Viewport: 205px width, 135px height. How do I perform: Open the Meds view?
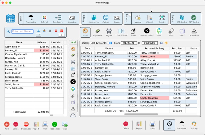(171, 32)
